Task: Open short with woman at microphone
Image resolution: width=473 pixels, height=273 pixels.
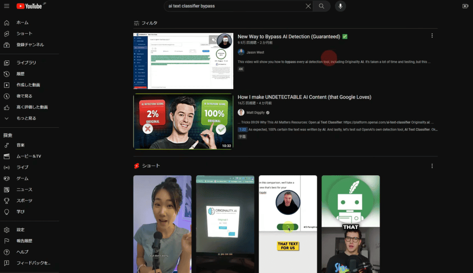Action: [x=162, y=224]
